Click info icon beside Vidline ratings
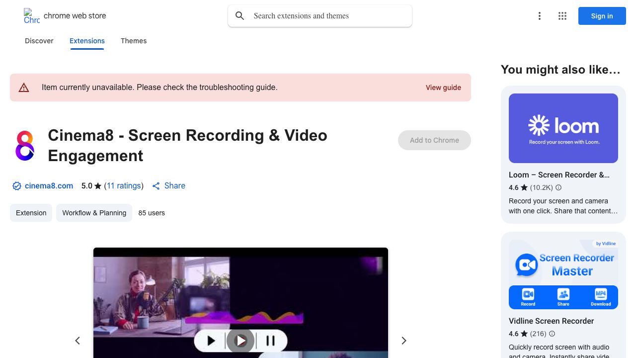Image resolution: width=636 pixels, height=358 pixels. point(552,334)
